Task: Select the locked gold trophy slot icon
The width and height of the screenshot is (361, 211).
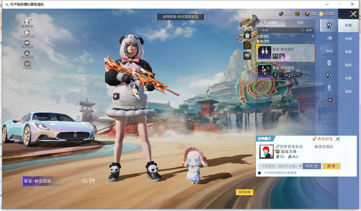Action: [247, 45]
